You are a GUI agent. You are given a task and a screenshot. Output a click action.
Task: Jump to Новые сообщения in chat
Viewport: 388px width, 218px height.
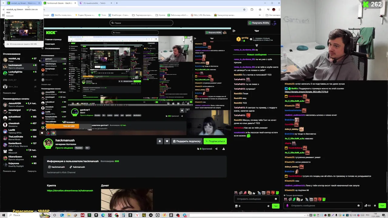(x=256, y=54)
